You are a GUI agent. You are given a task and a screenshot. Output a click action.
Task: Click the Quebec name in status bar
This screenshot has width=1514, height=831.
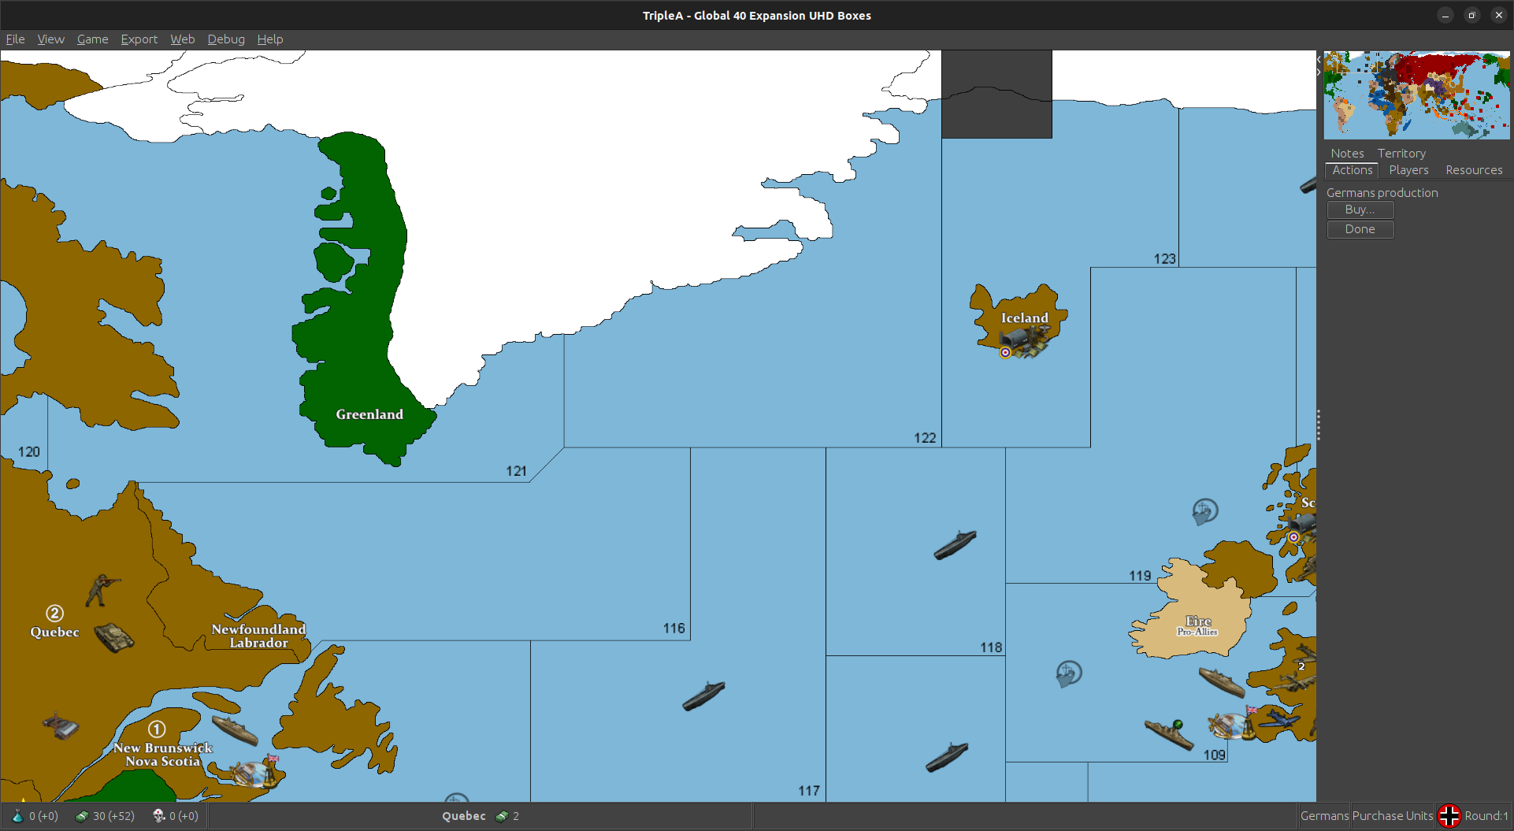464,816
